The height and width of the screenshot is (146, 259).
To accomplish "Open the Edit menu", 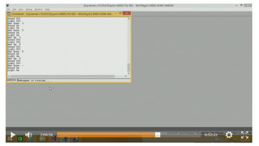I will point(14,9).
